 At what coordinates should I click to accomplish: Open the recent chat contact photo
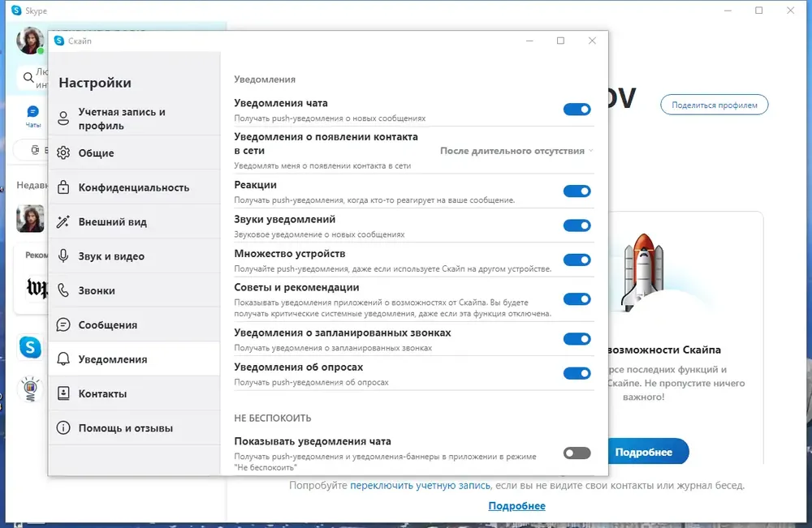(30, 218)
